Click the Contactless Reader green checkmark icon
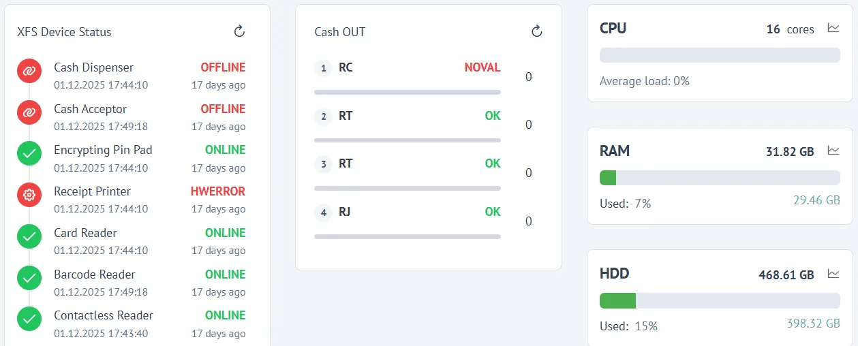Screen dimensions: 858x346 pyautogui.click(x=29, y=319)
